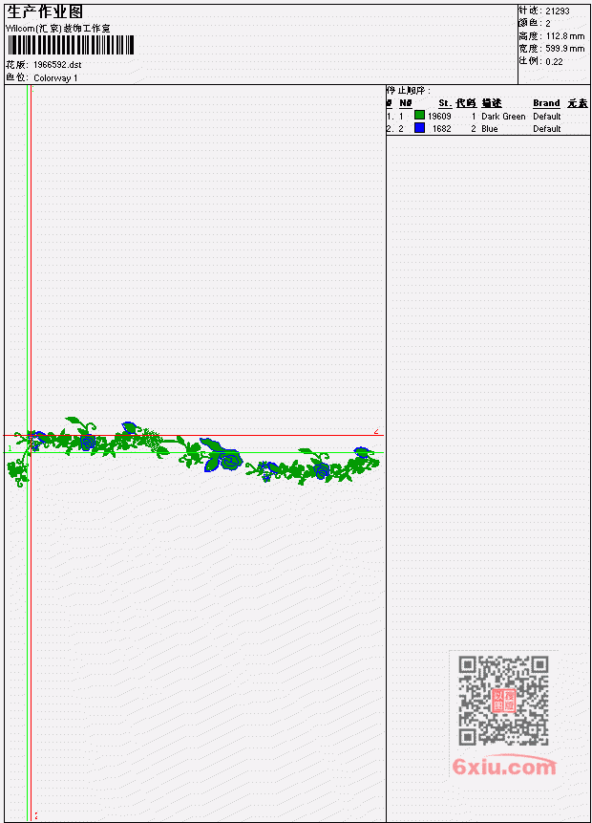Click the scale value 0.22
The image size is (592, 823).
554,62
